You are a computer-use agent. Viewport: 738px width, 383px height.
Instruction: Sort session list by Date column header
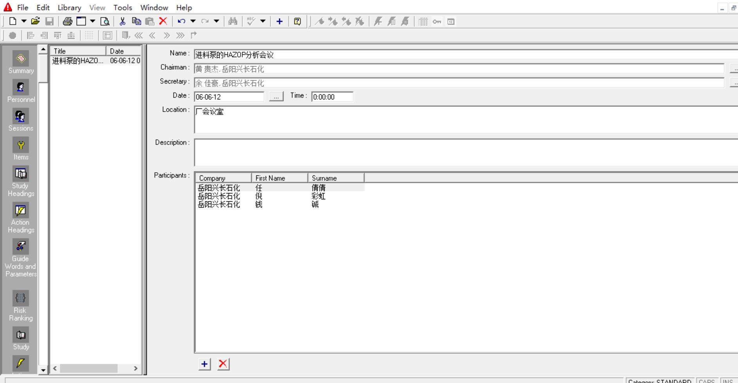click(124, 51)
